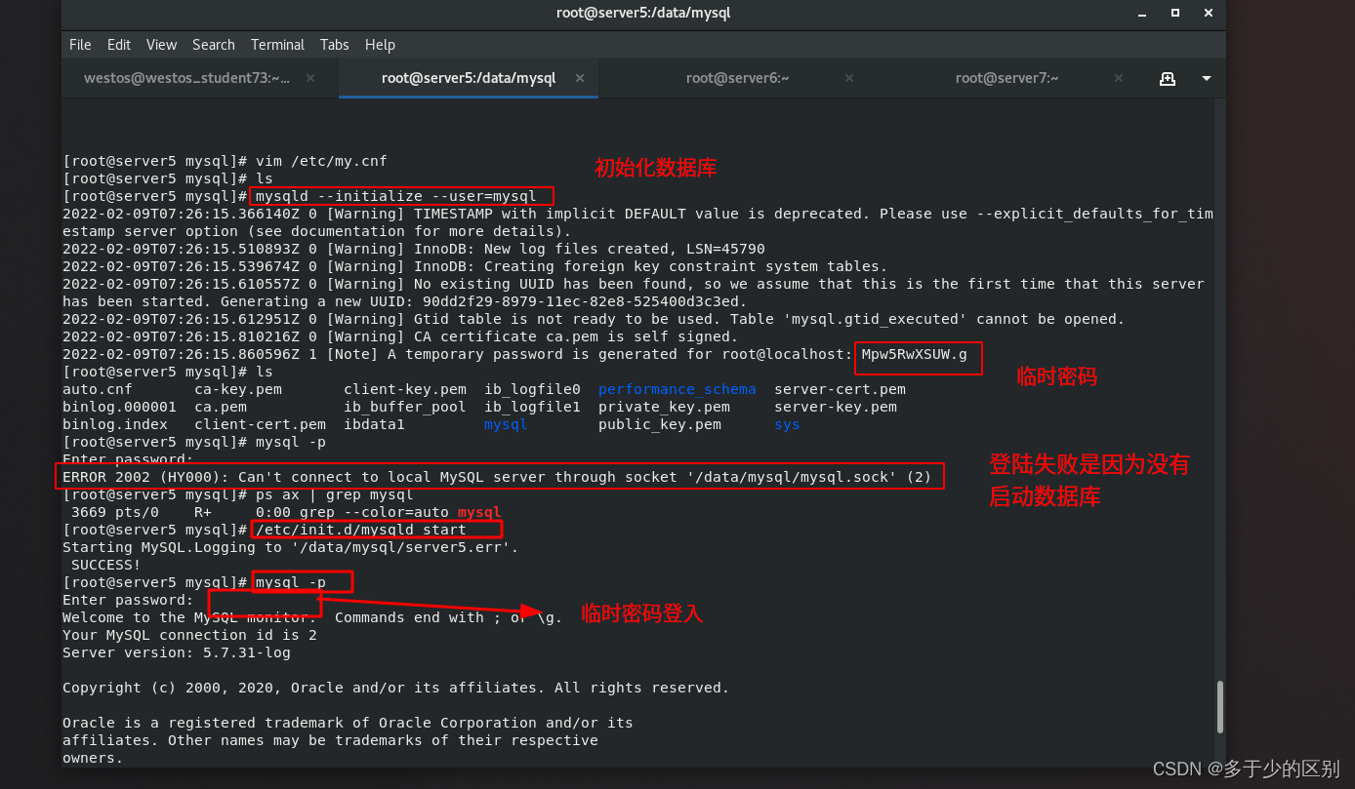The width and height of the screenshot is (1355, 789).
Task: Switch to root@server7 tab
Action: tap(1006, 78)
